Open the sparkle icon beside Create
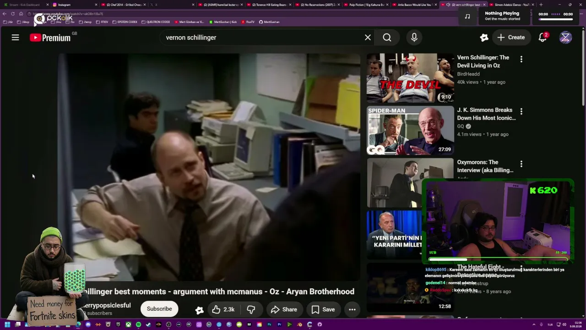This screenshot has height=330, width=586. [x=484, y=38]
